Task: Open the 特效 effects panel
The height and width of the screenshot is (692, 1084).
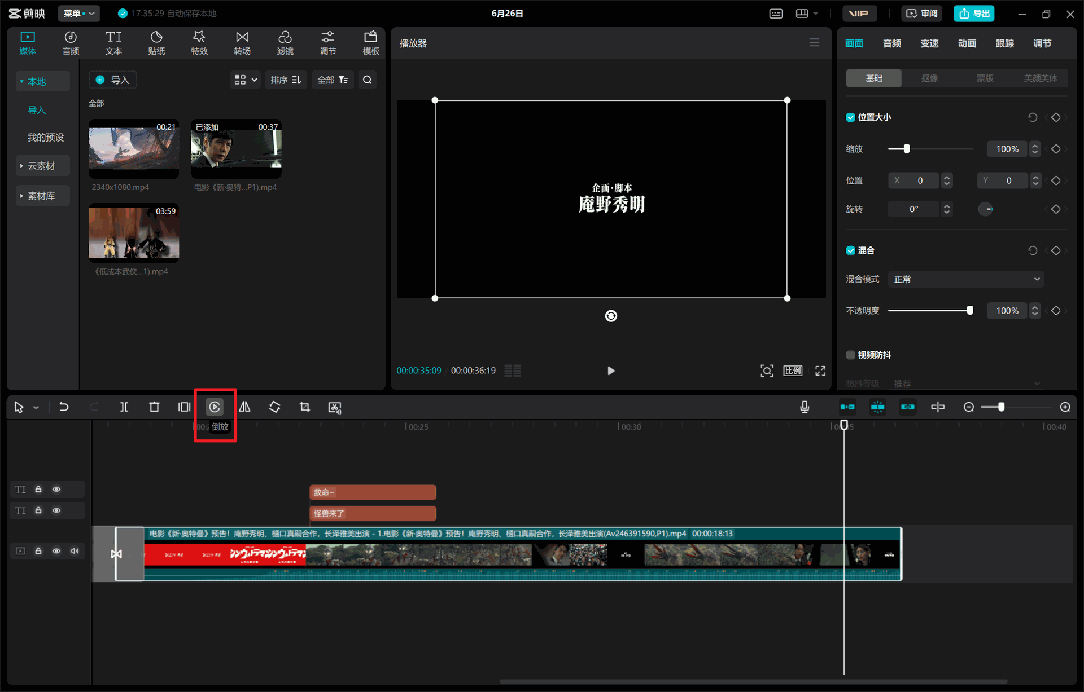Action: (199, 43)
